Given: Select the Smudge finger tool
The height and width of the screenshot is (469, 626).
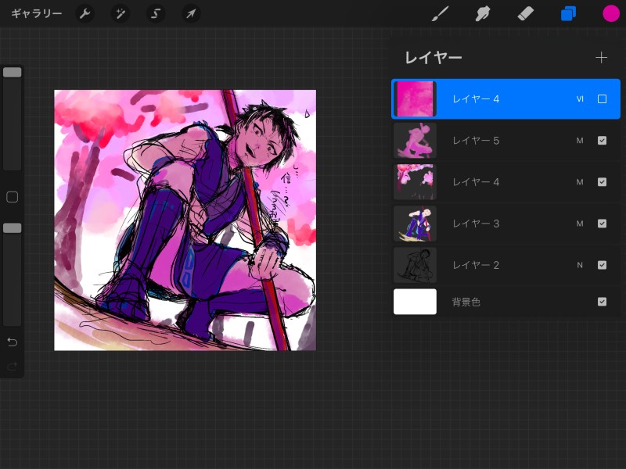Looking at the screenshot, I should click(x=483, y=14).
